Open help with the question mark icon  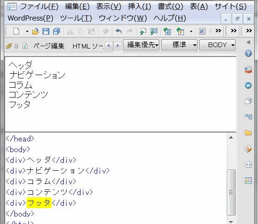point(248,53)
